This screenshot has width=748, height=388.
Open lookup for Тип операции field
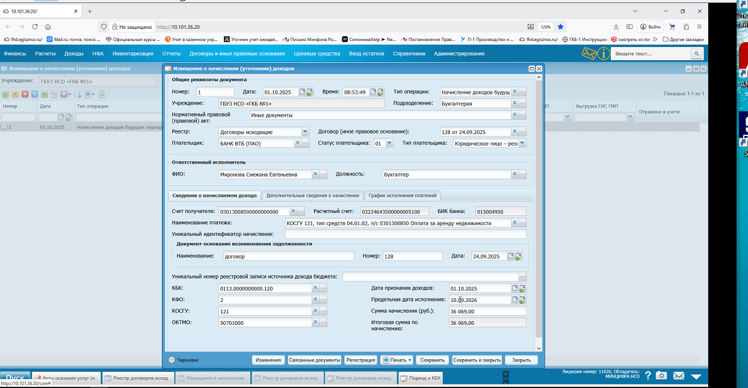pos(522,91)
